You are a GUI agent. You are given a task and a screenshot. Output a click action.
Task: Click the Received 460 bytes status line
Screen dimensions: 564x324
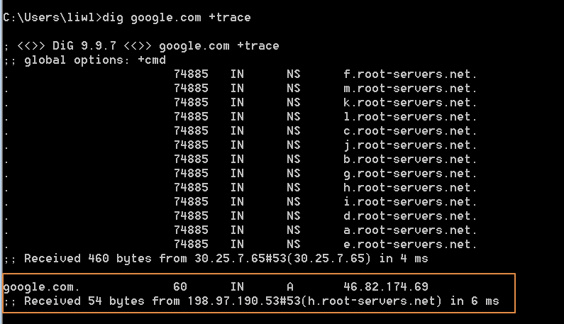[x=216, y=259]
